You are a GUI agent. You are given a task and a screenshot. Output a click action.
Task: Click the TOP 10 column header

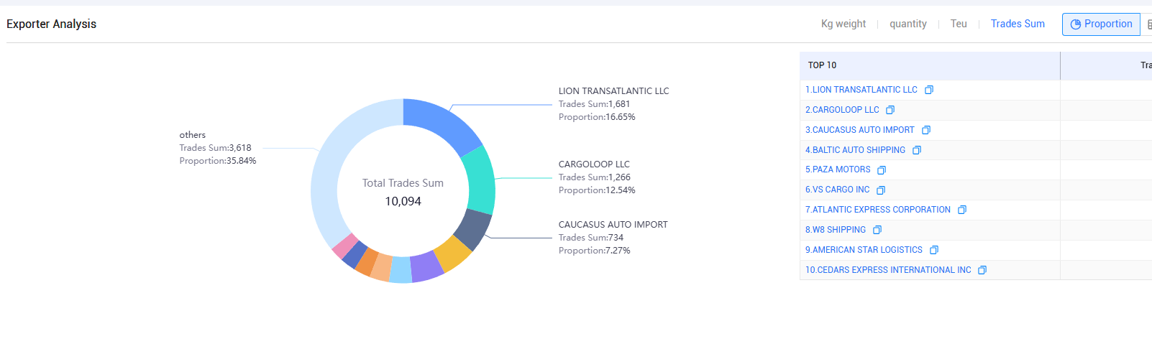pyautogui.click(x=822, y=65)
